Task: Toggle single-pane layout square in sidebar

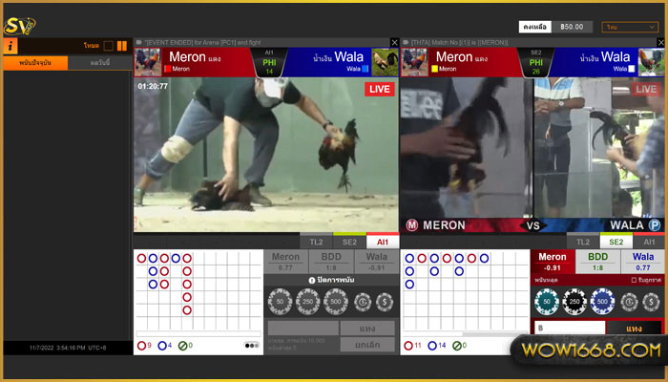Action: coord(108,45)
